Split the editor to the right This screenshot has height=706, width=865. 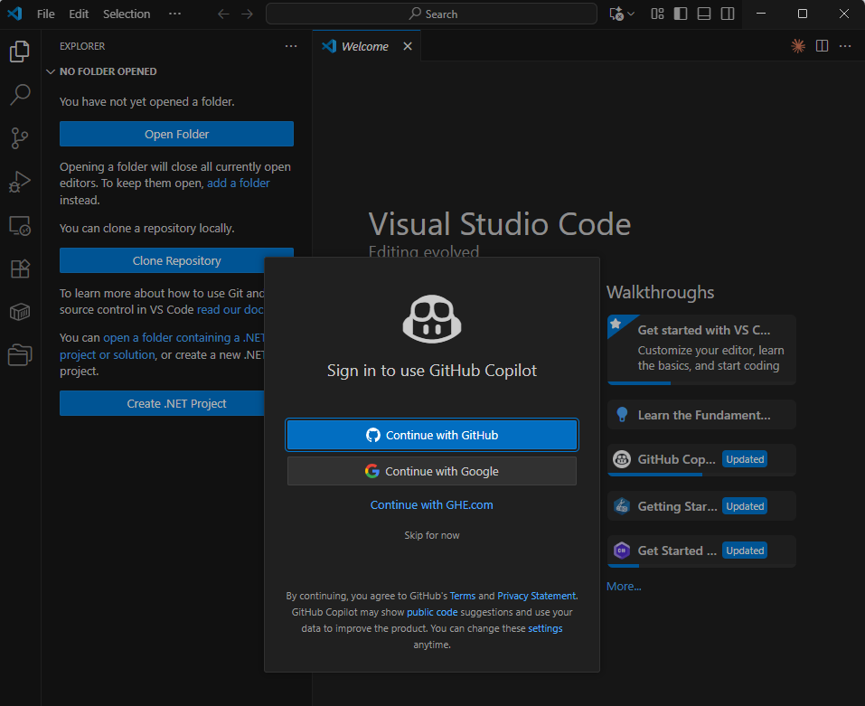(x=822, y=46)
